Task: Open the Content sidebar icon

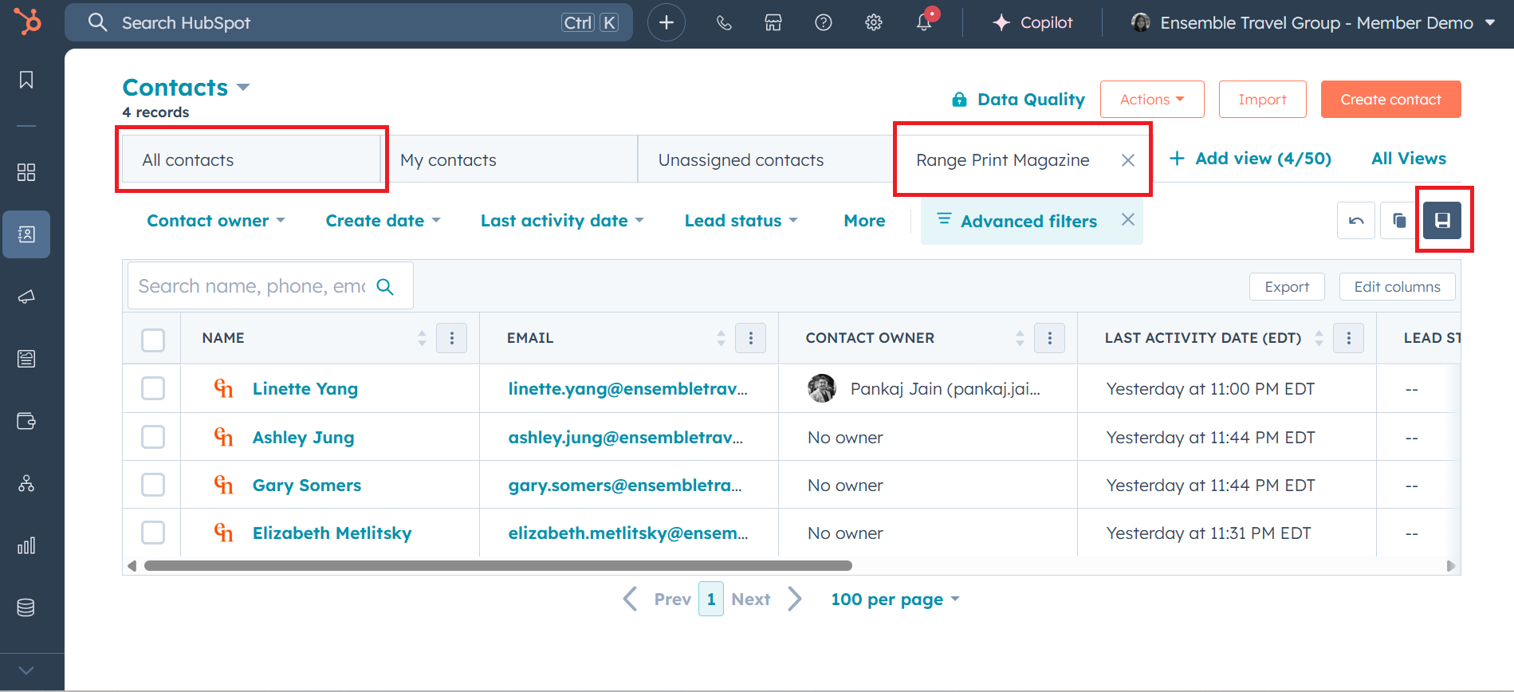Action: pos(26,359)
